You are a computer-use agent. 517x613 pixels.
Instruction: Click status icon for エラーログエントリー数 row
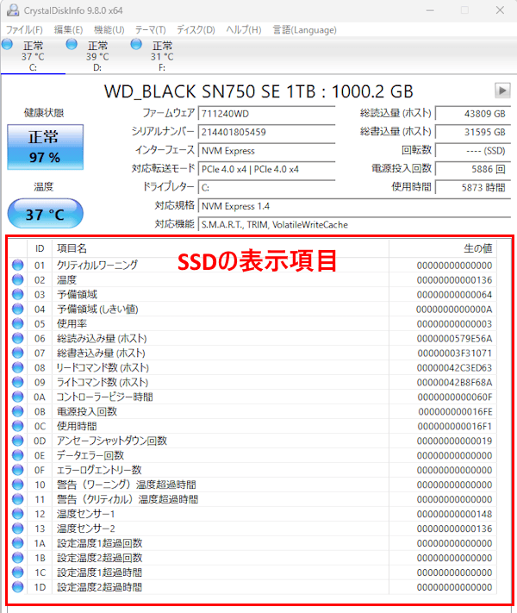pyautogui.click(x=17, y=470)
